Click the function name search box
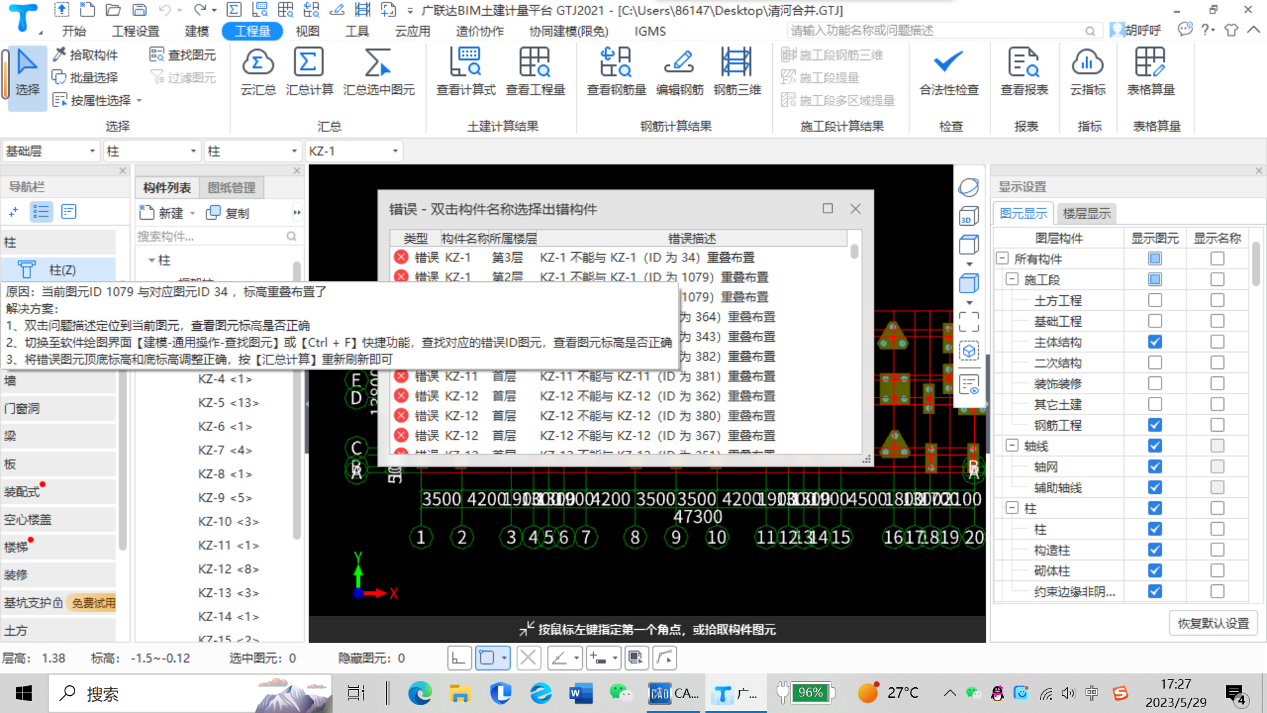This screenshot has width=1267, height=713. click(x=943, y=30)
